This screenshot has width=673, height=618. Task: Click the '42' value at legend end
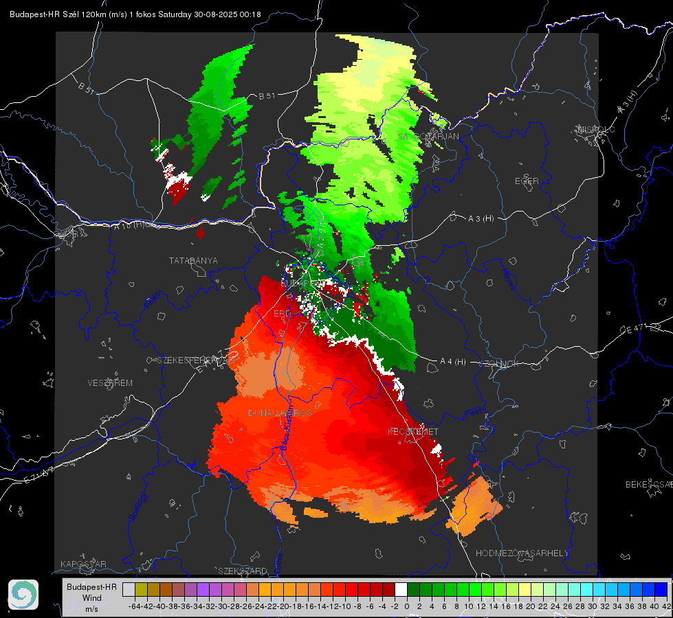point(667,606)
